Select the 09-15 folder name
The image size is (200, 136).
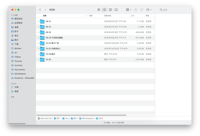pos(48,27)
